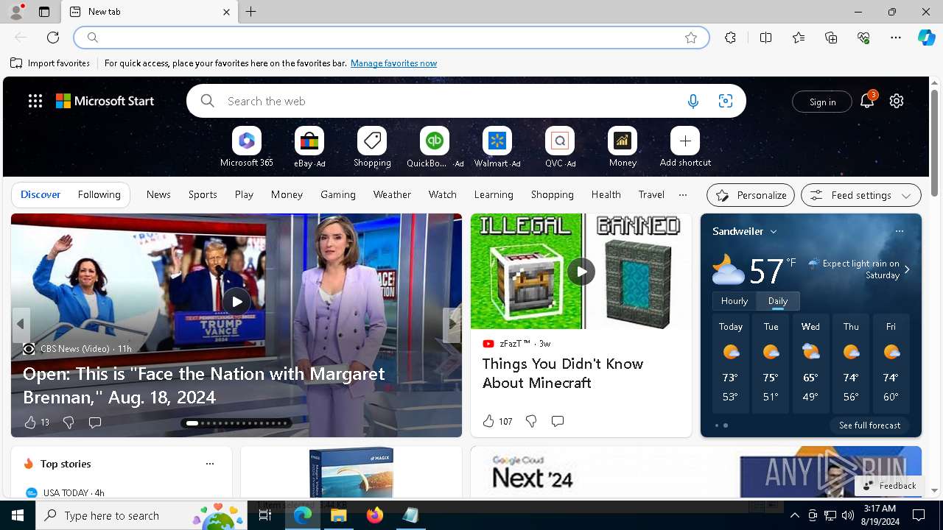Image resolution: width=943 pixels, height=530 pixels.
Task: Open the browser profile icon
Action: click(x=16, y=12)
